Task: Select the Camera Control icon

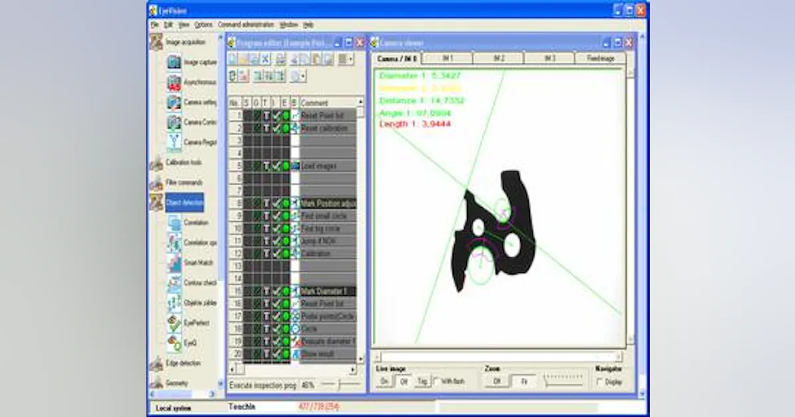Action: click(x=174, y=123)
